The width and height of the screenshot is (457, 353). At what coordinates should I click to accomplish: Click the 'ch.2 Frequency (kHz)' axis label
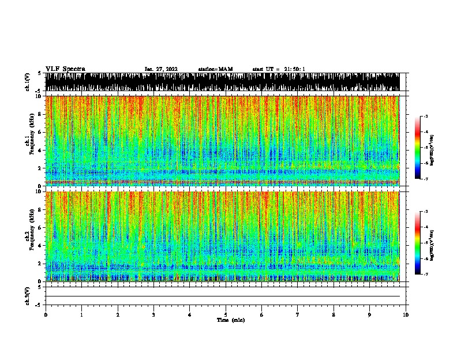point(29,230)
